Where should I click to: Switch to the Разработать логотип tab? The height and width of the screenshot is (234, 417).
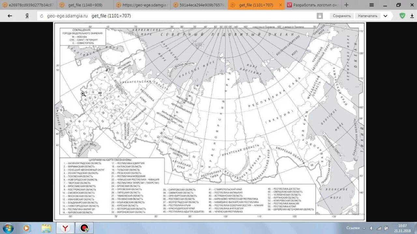[313, 5]
